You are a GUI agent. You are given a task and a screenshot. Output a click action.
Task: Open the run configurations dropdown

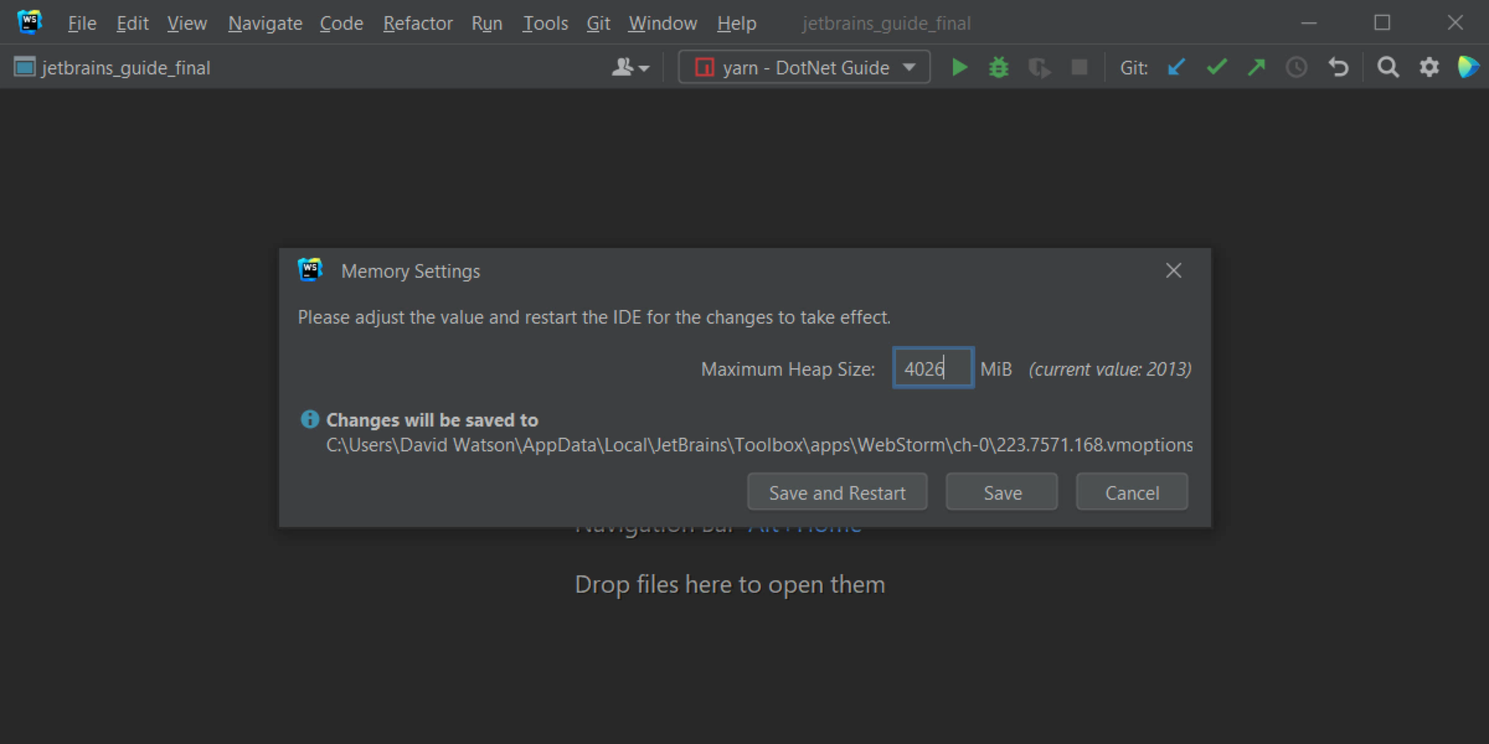click(804, 67)
